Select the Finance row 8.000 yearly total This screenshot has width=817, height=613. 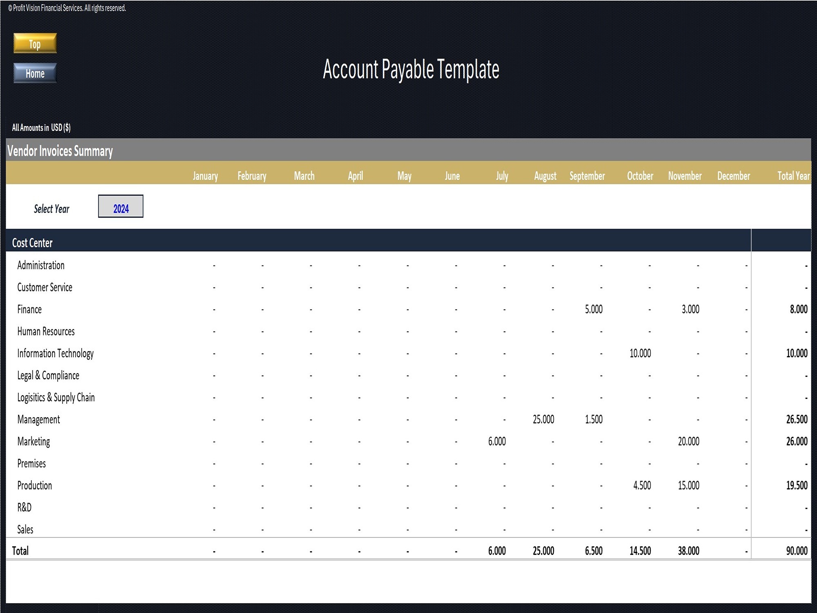click(x=799, y=309)
